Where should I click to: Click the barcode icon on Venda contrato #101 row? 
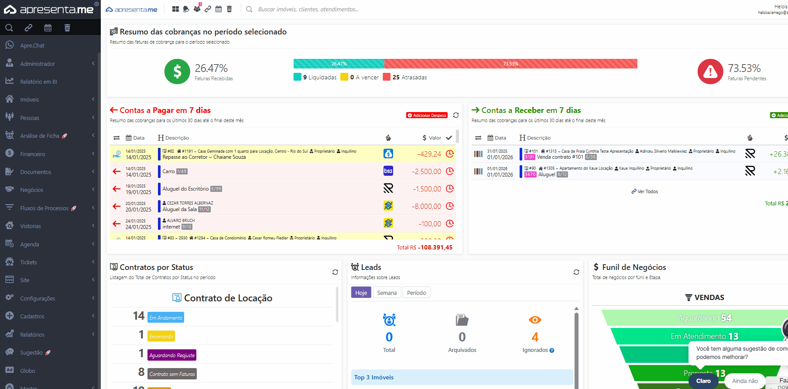pyautogui.click(x=479, y=154)
